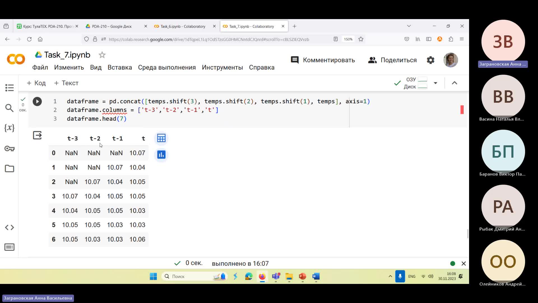Open the search and replace sidebar icon
Image resolution: width=538 pixels, height=303 pixels.
(9, 108)
